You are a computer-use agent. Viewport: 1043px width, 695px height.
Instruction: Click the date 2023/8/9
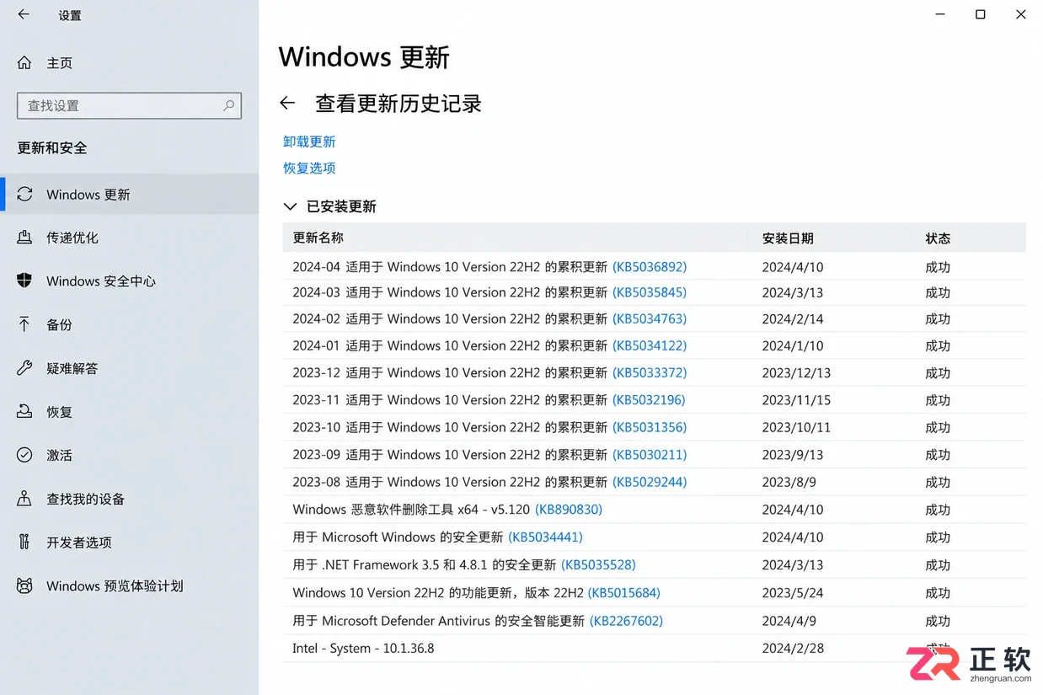pyautogui.click(x=789, y=482)
